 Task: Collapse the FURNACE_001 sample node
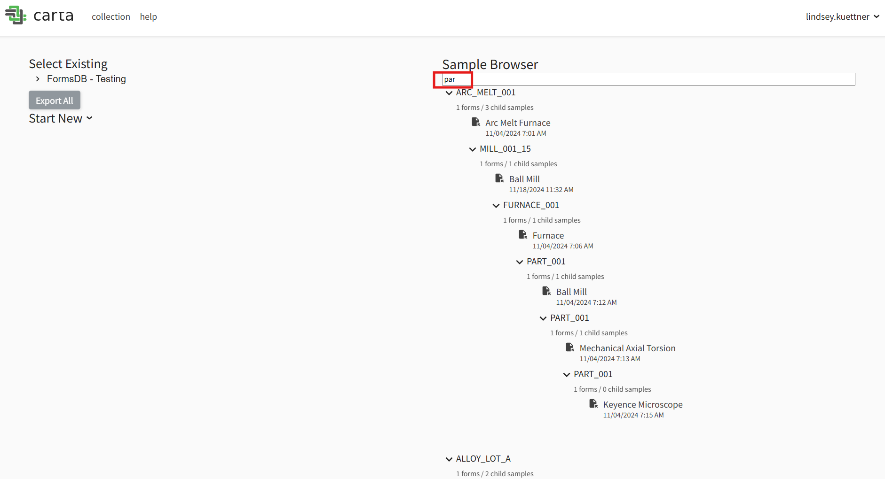point(496,206)
